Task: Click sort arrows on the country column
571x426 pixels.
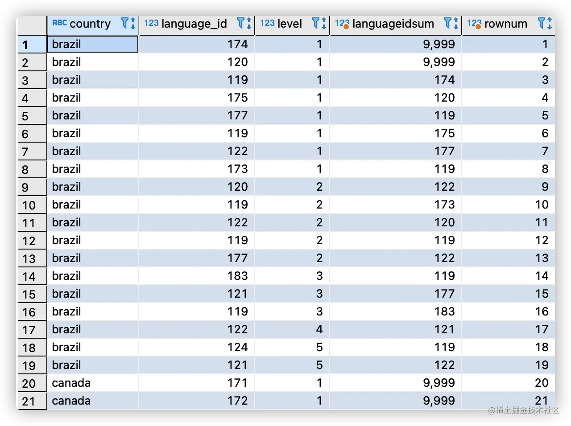Action: click(x=133, y=23)
